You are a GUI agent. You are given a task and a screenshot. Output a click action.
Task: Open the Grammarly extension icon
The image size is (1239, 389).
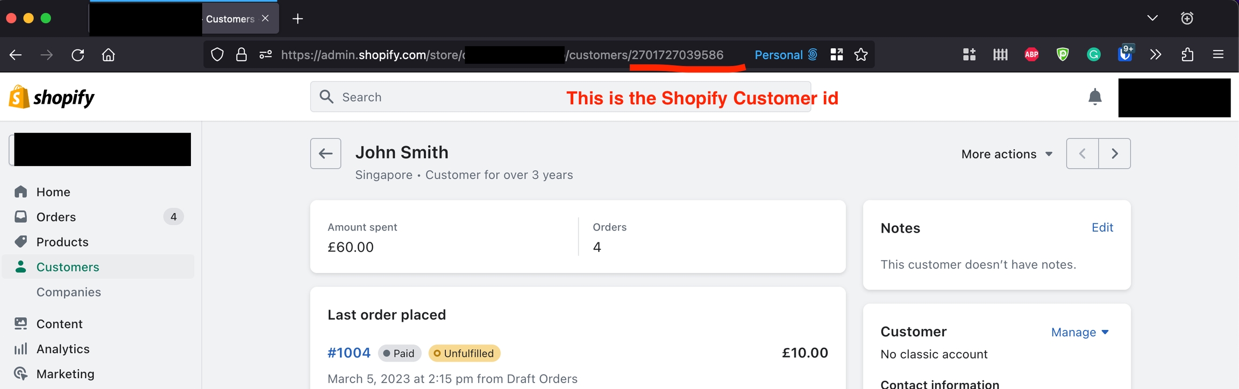(x=1093, y=55)
